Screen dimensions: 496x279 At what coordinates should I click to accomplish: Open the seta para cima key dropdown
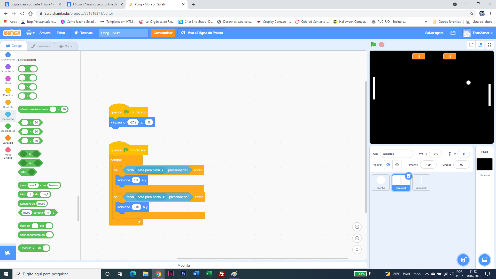pyautogui.click(x=151, y=170)
